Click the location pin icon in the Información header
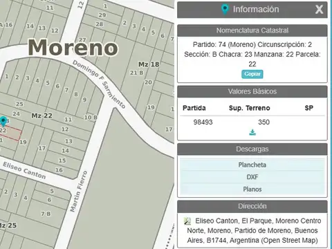The height and width of the screenshot is (249, 332). pyautogui.click(x=225, y=9)
